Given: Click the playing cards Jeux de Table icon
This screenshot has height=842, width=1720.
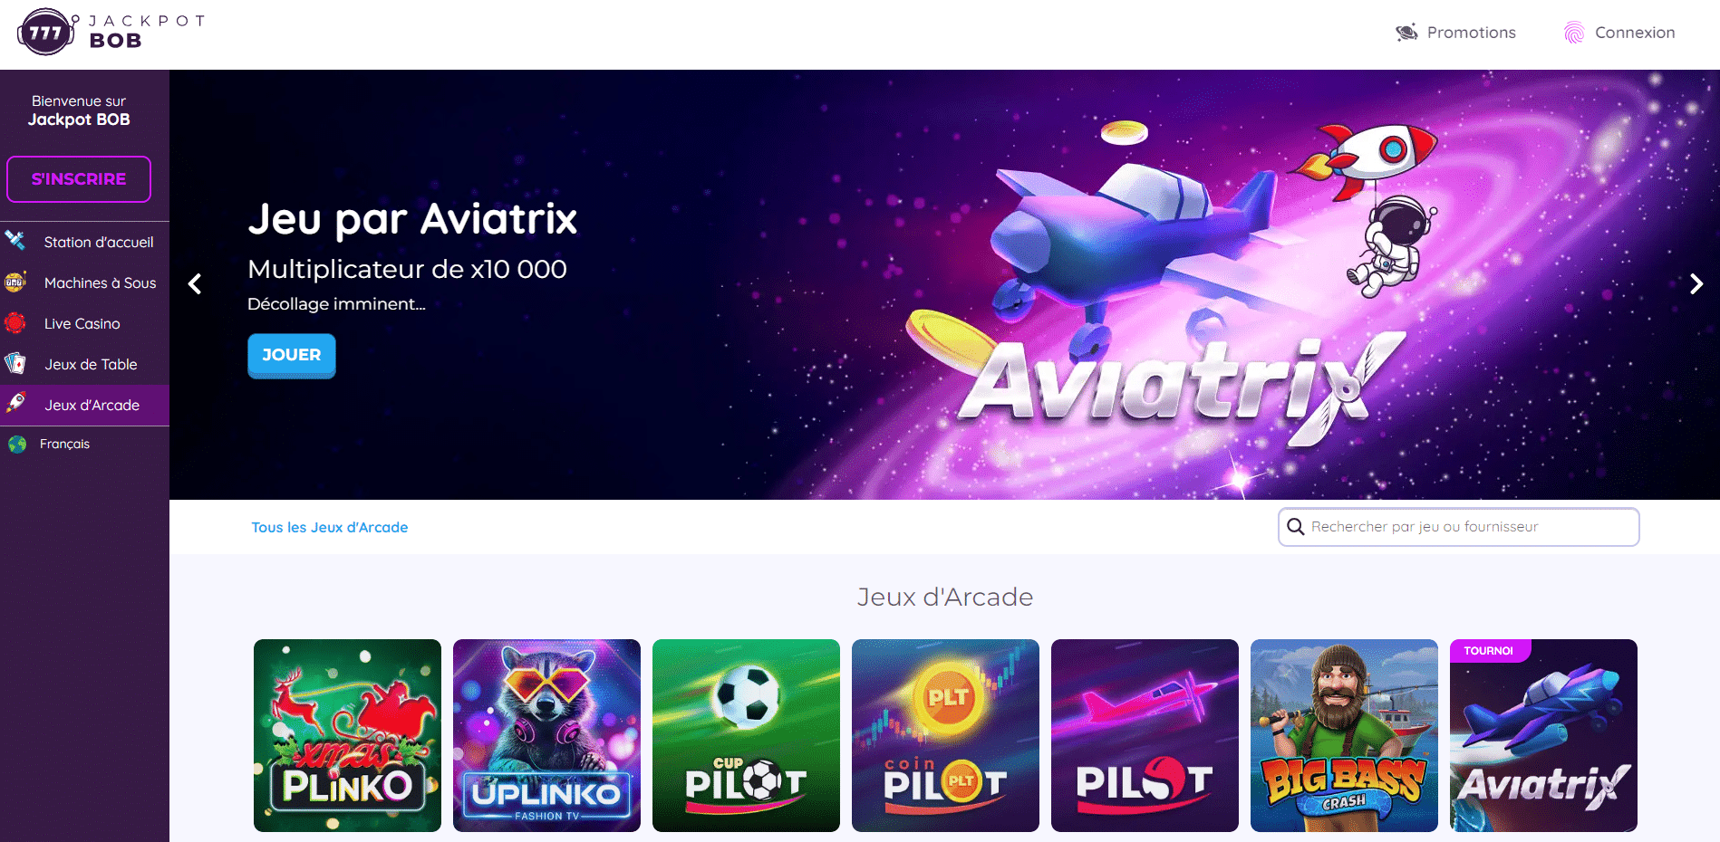Looking at the screenshot, I should (15, 363).
